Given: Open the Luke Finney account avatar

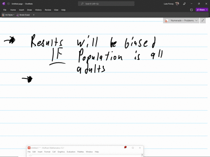Looking at the screenshot, I should point(177,4).
